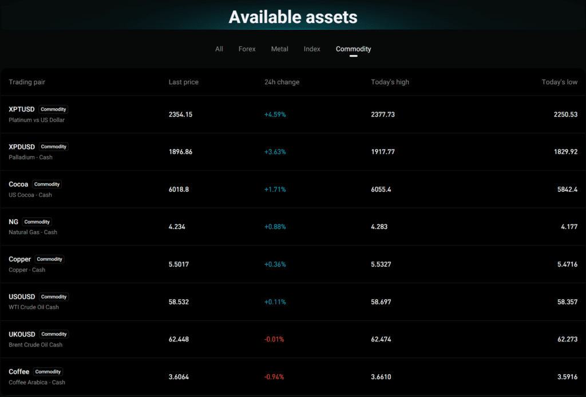
Task: Select the Coffee Arabica trading pair
Action: 19,372
